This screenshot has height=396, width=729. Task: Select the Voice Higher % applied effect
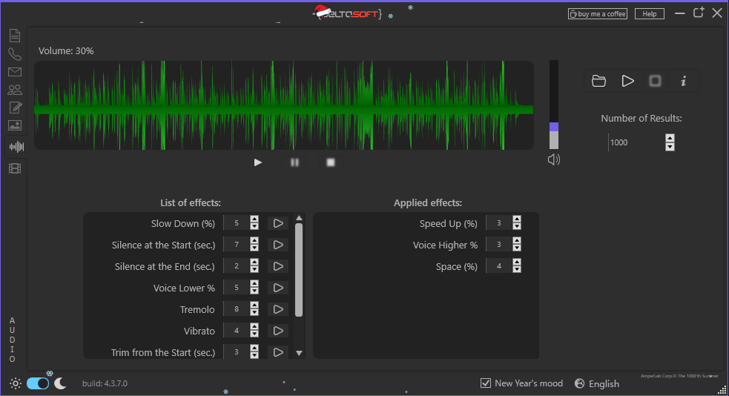point(445,245)
